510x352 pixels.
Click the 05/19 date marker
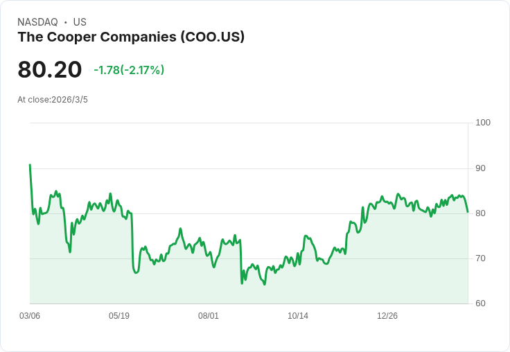click(119, 316)
